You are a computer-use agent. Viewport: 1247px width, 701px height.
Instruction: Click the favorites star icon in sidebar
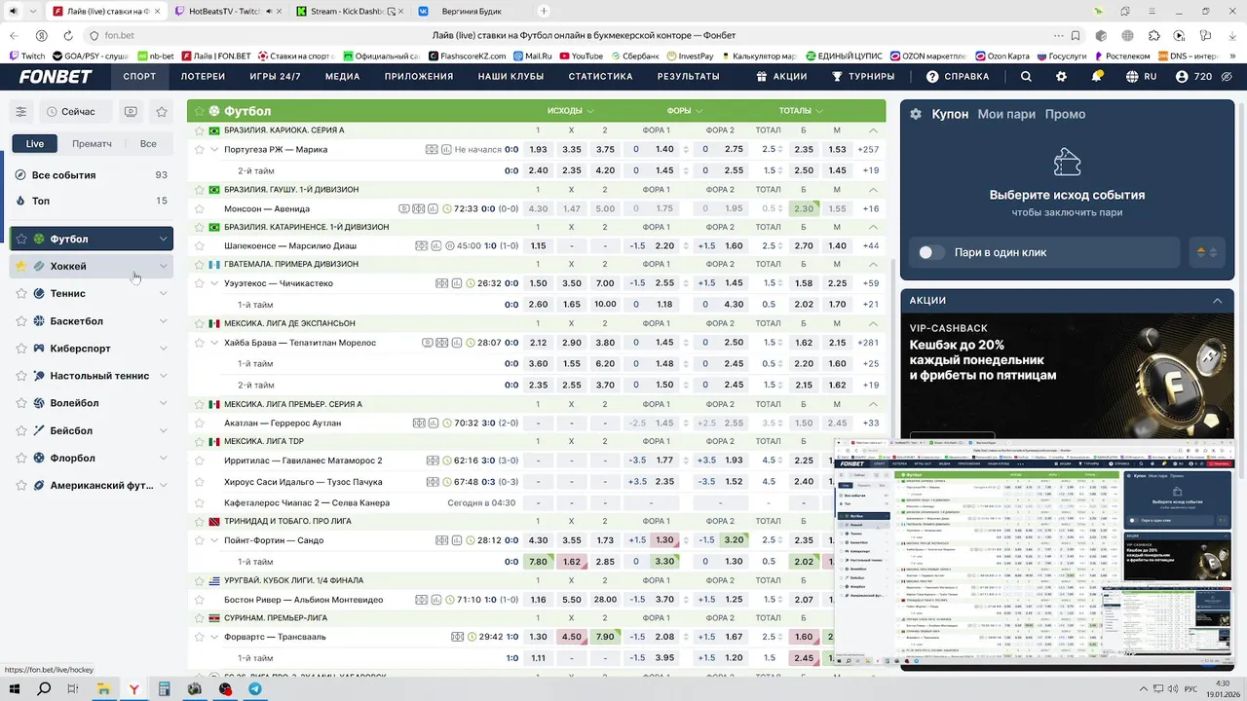(x=162, y=112)
